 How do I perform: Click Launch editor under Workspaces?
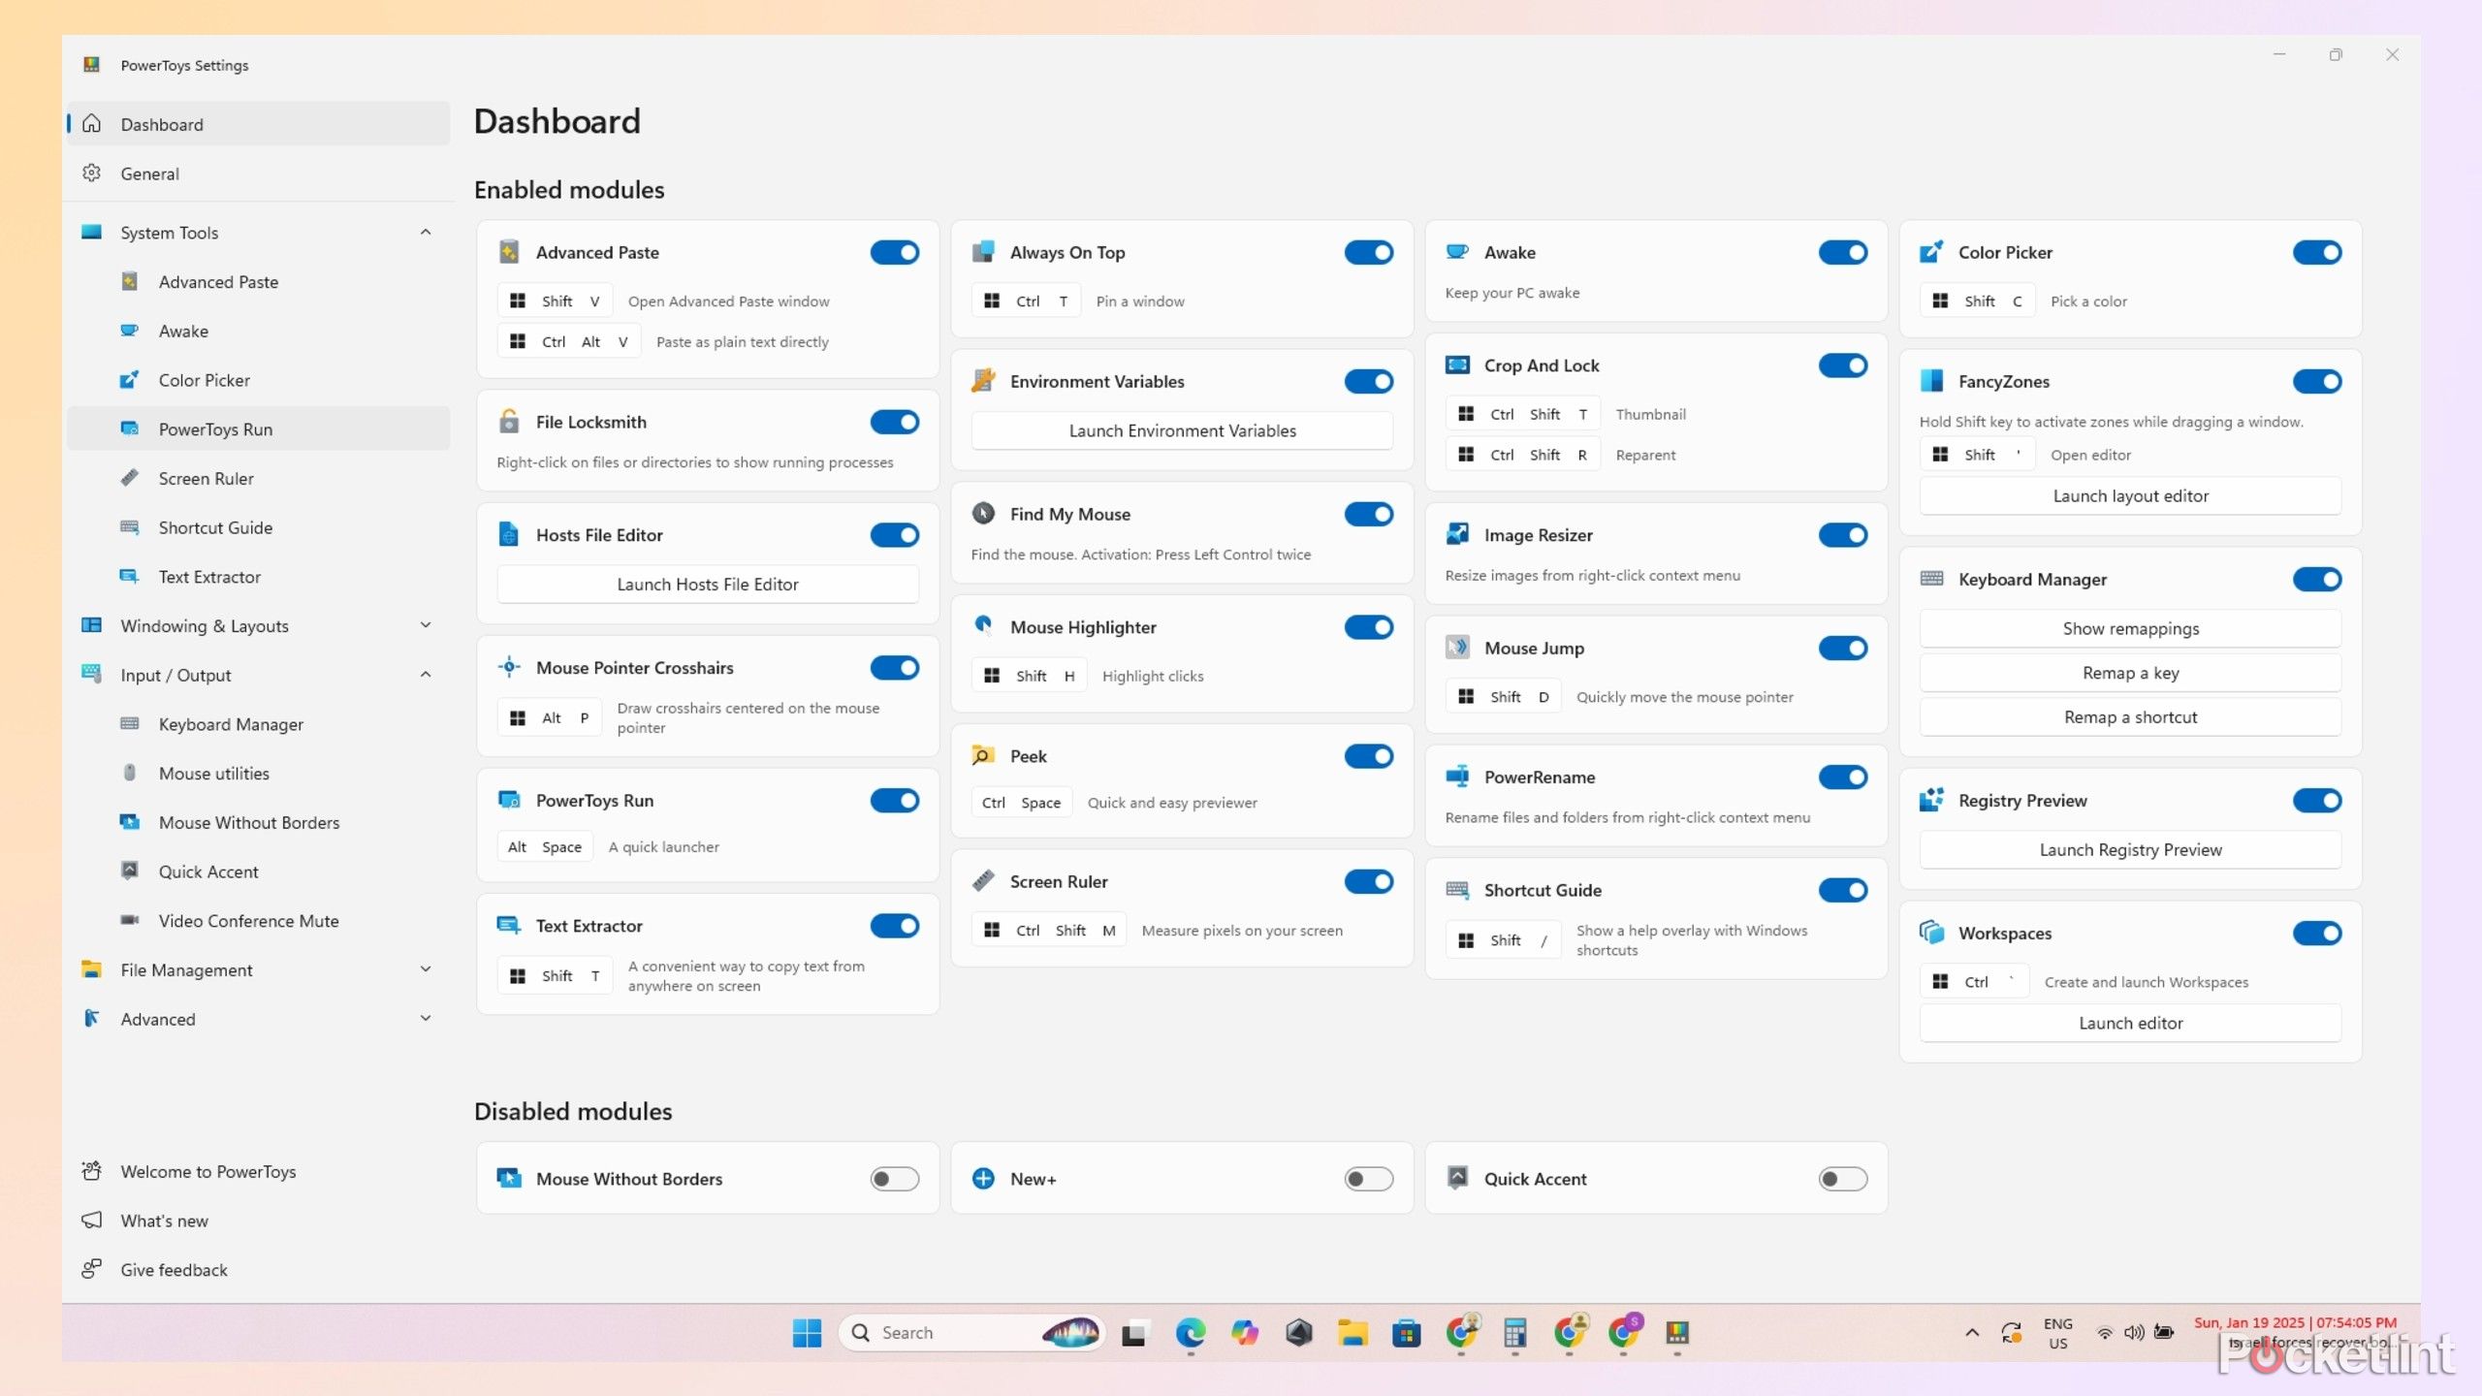2130,1023
